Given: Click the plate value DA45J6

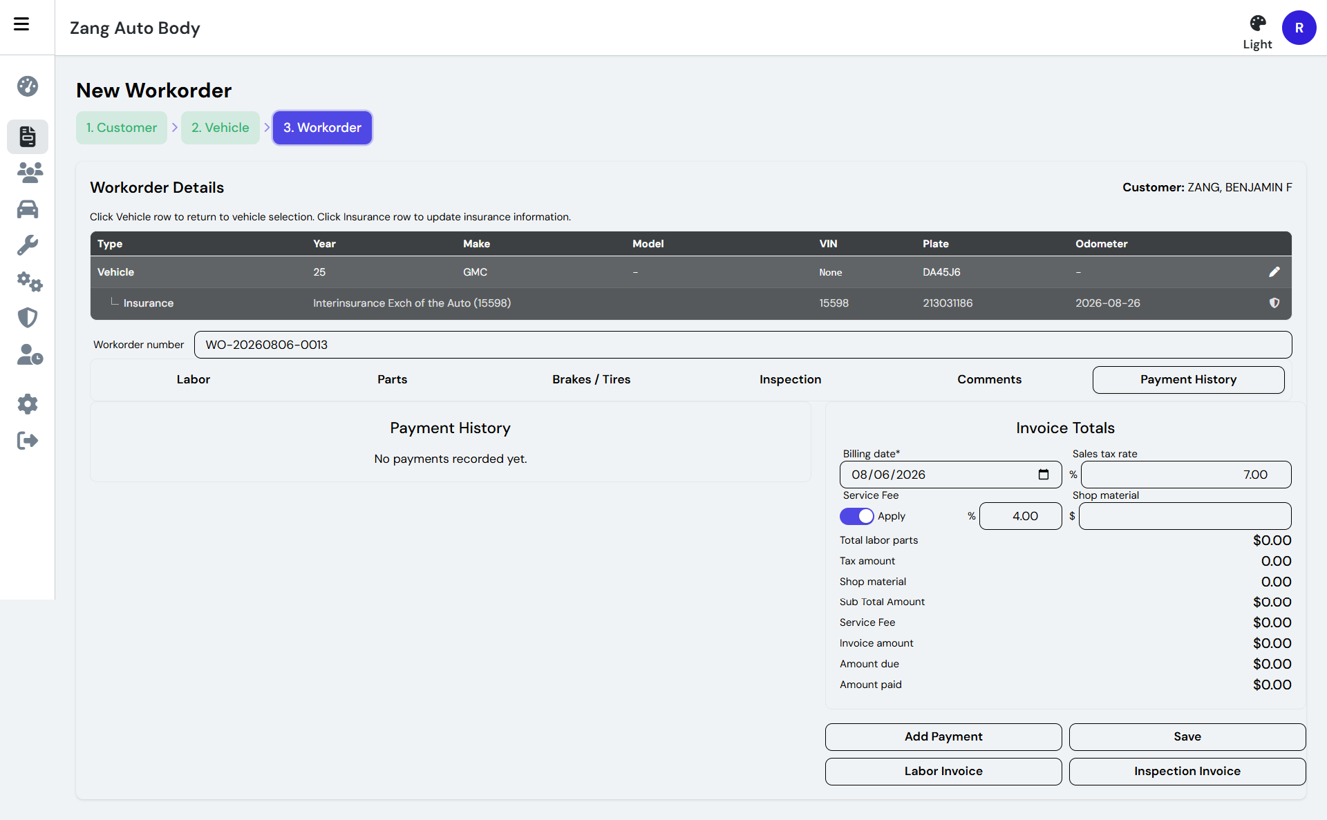Looking at the screenshot, I should [941, 272].
